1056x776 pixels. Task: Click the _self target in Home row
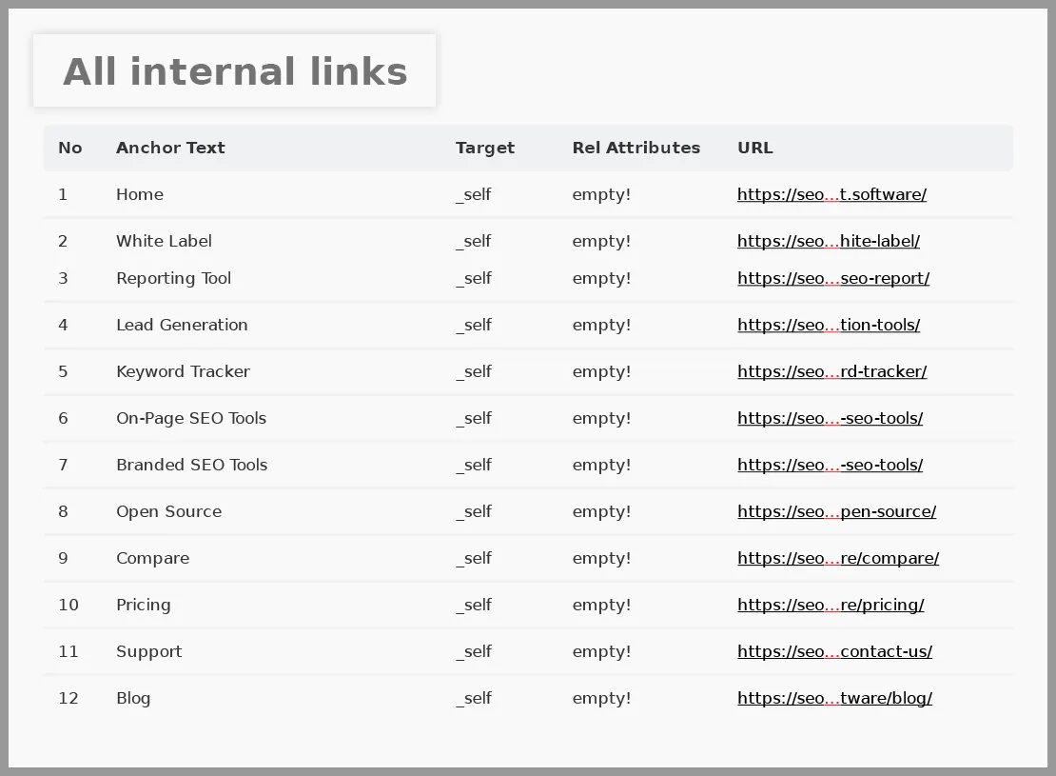474,195
